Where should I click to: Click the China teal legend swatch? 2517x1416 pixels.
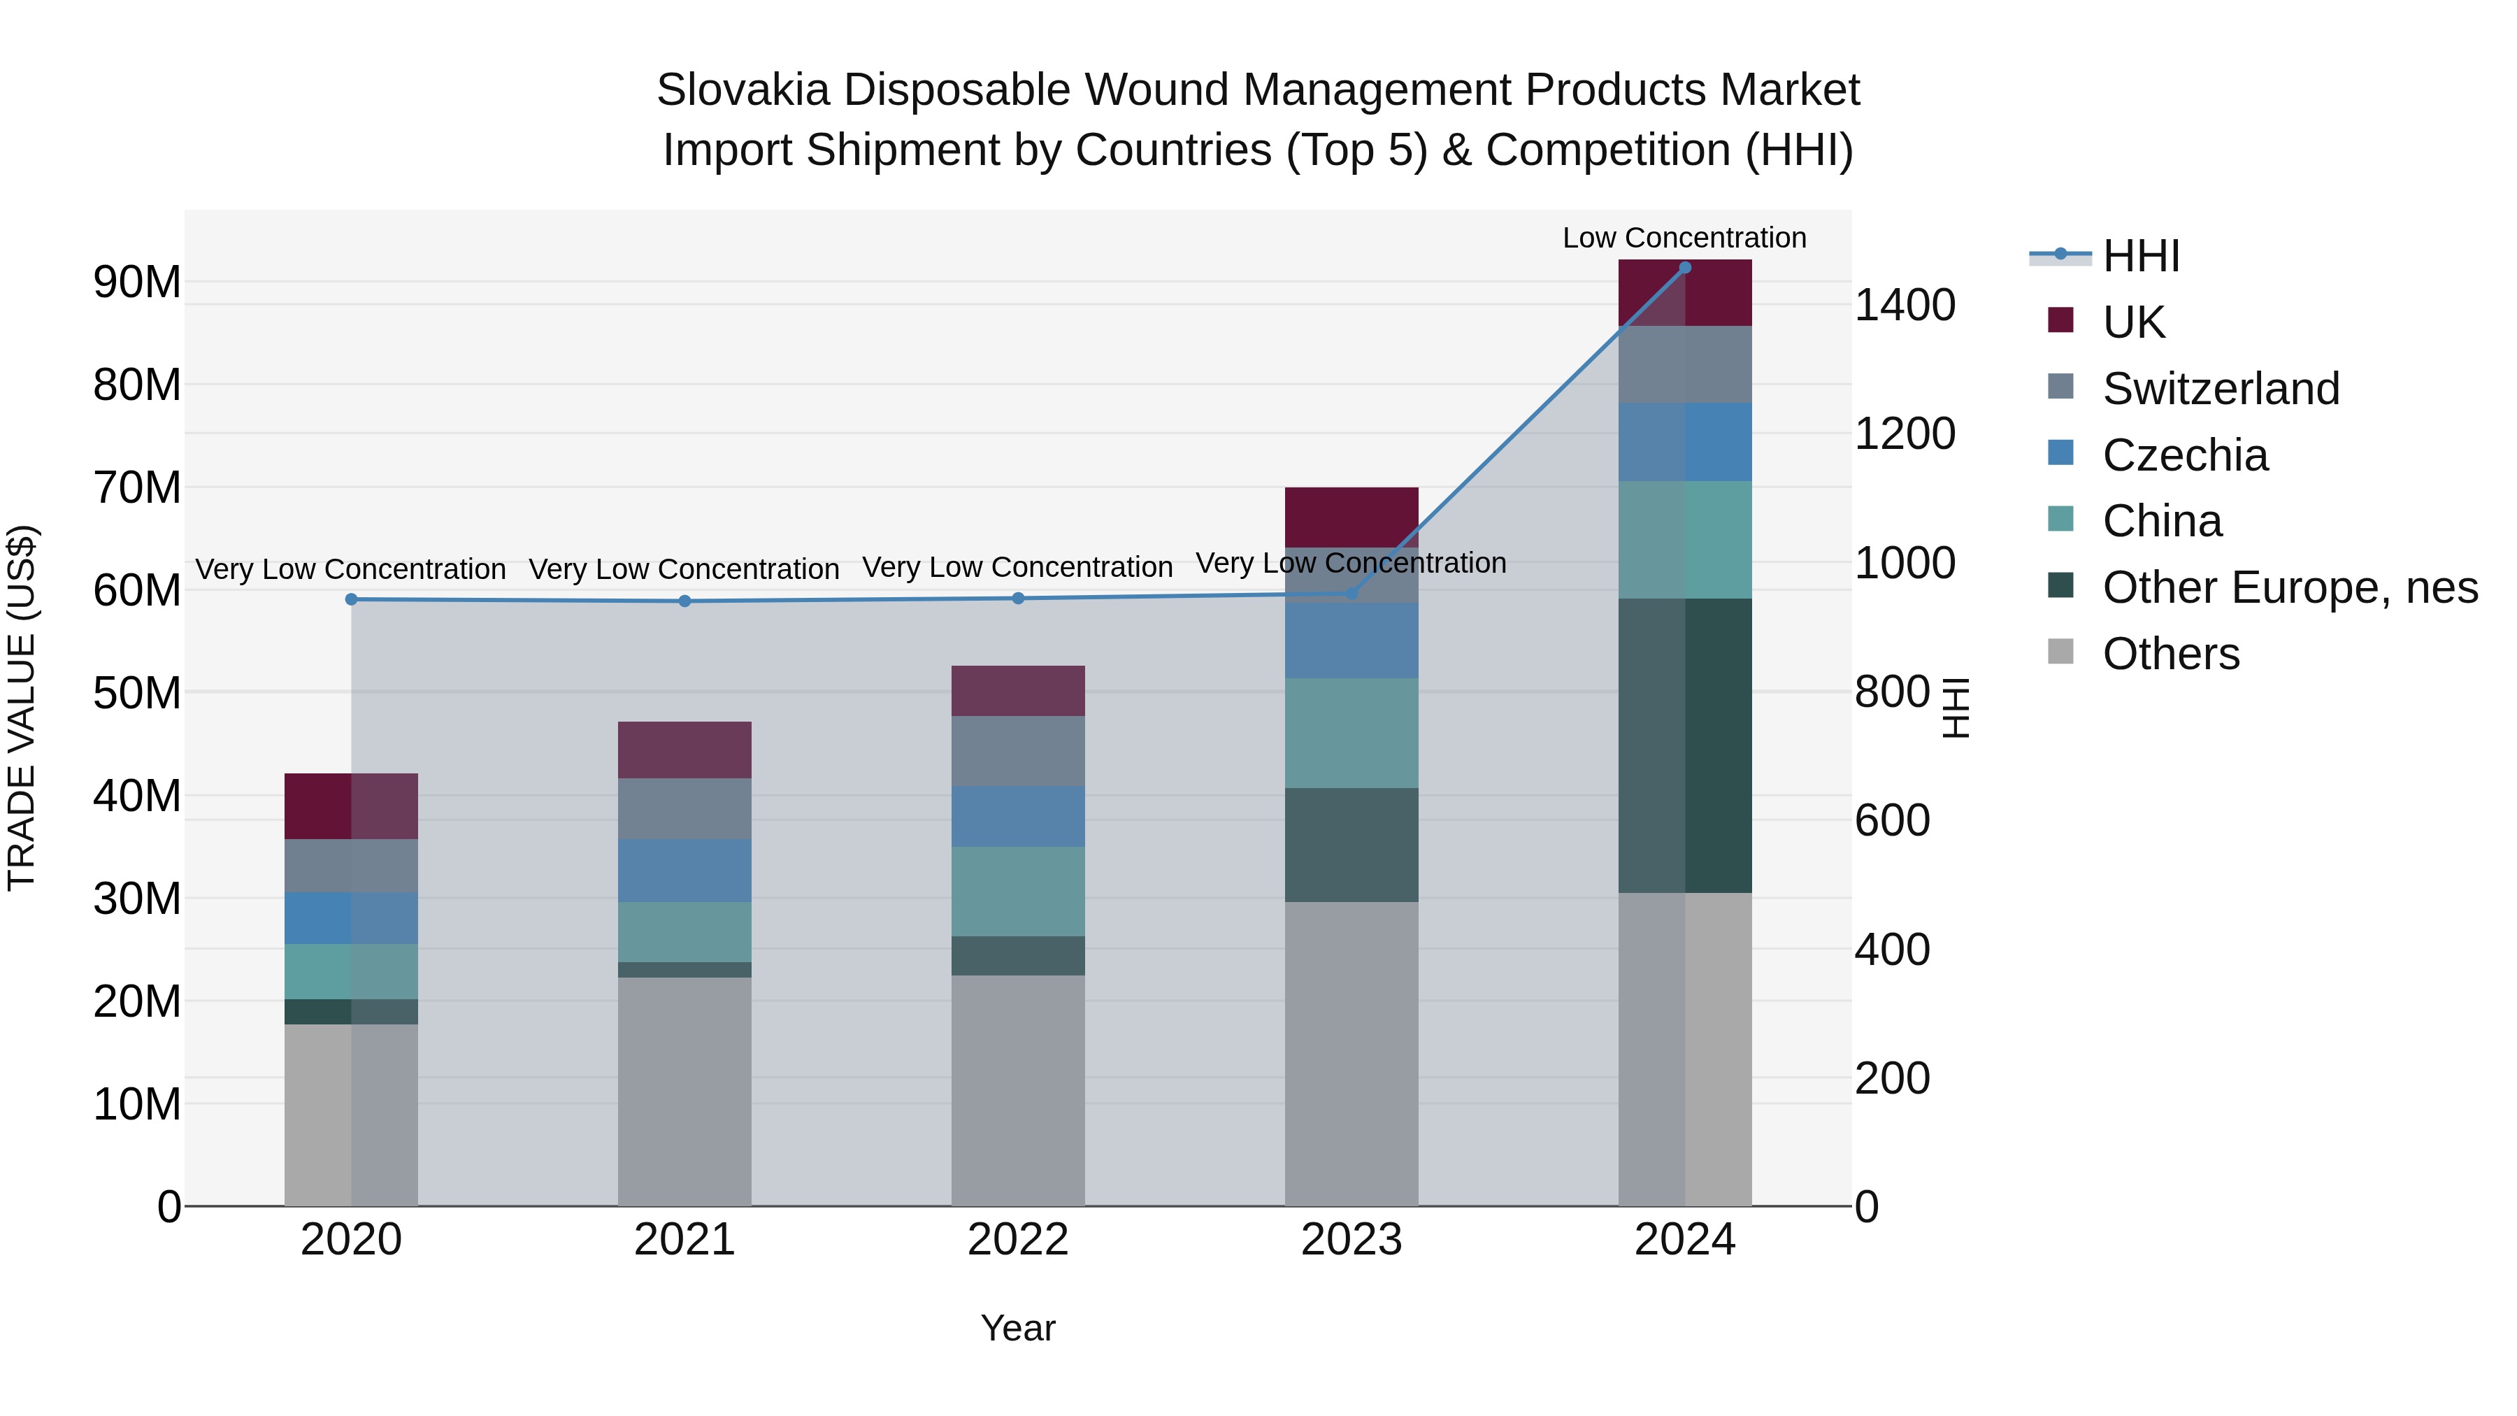coord(2060,519)
